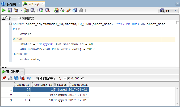Viewport: 180px width, 107px height.
Task: Click the To Upper/Lower case Aa icon
Action: [x=62, y=10]
